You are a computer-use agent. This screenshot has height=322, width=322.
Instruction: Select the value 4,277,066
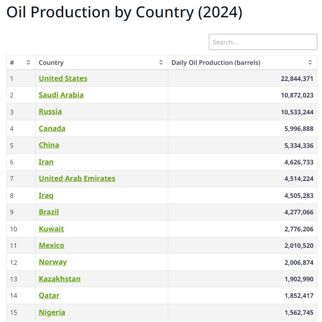tap(299, 212)
